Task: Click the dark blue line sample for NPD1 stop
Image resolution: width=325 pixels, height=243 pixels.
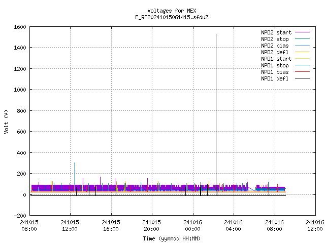Action: [302, 65]
